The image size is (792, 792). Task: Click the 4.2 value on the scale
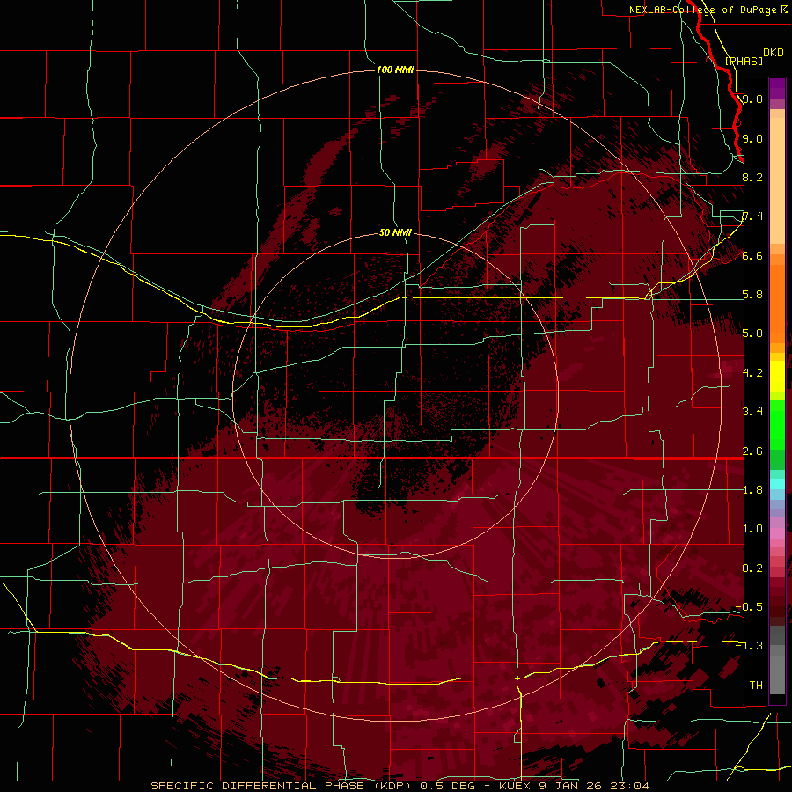[x=752, y=372]
